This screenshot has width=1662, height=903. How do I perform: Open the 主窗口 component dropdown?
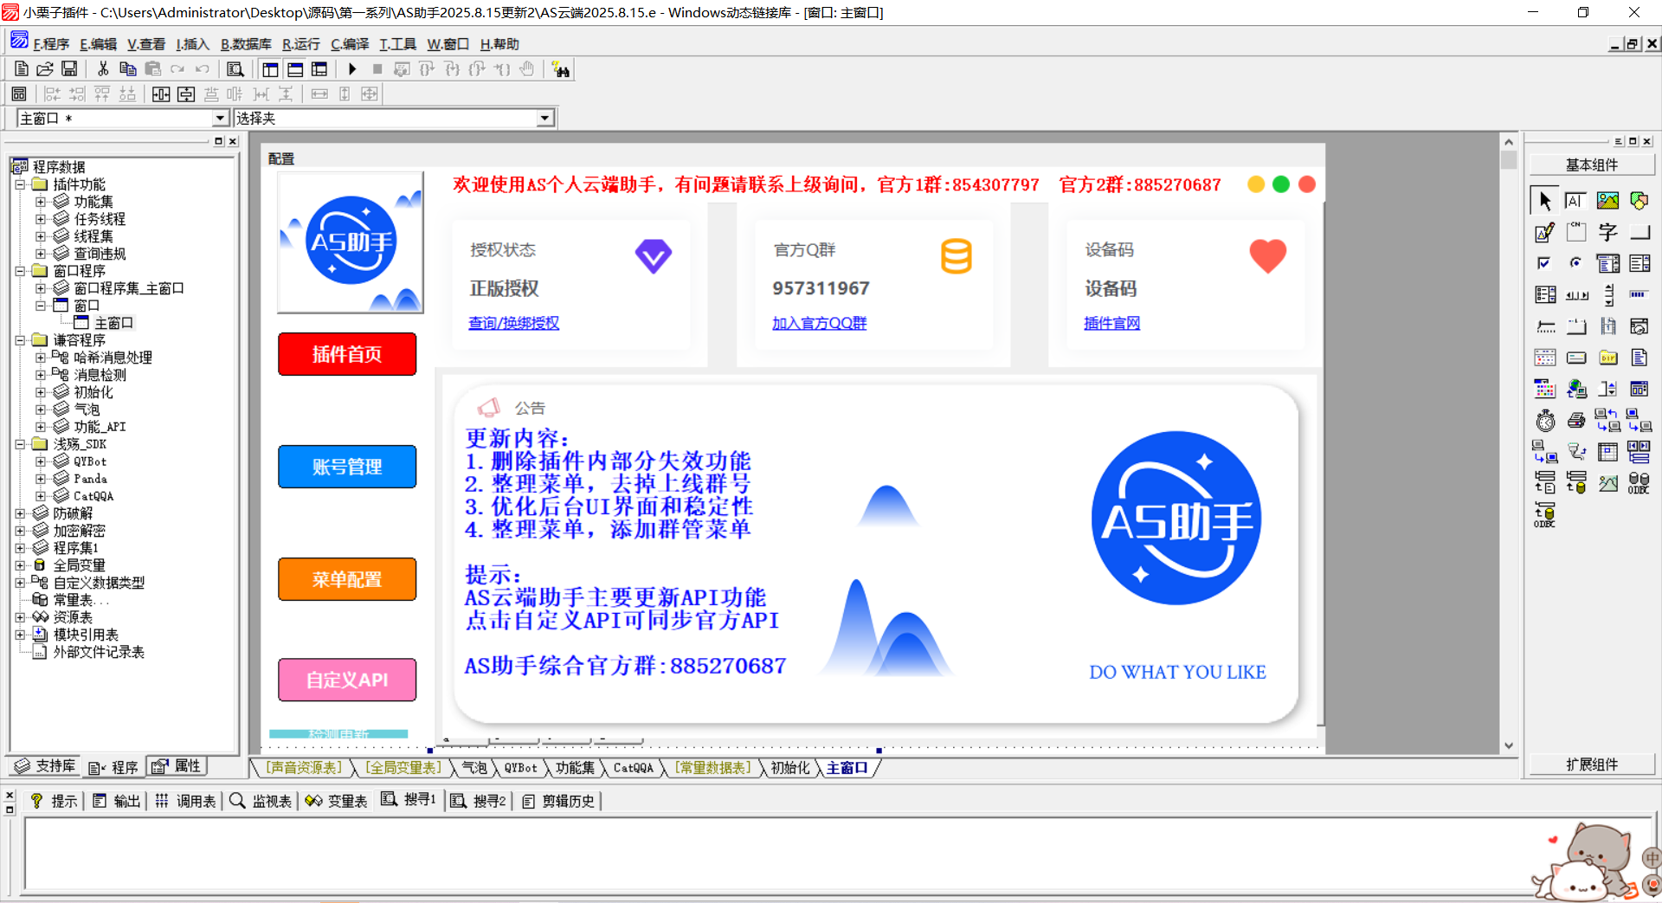(x=220, y=119)
